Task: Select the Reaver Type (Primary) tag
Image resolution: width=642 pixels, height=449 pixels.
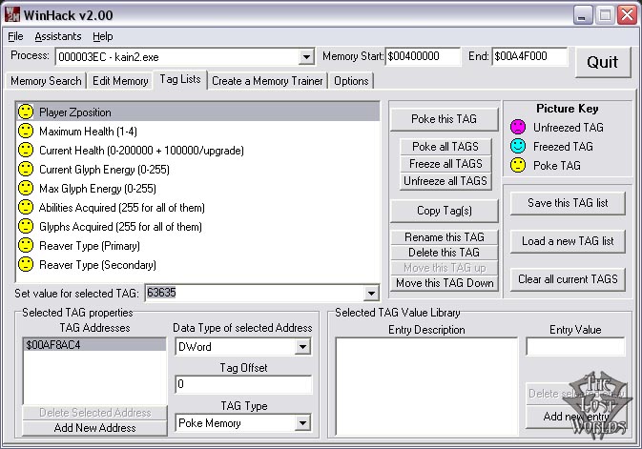Action: click(197, 246)
